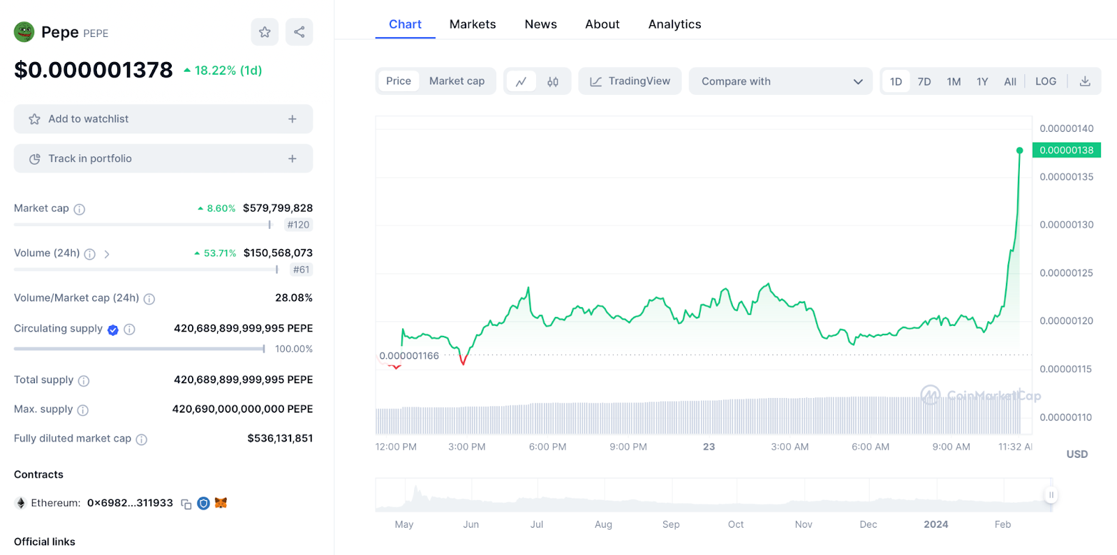
Task: Click the Pepe frog coin logo
Action: (x=24, y=32)
